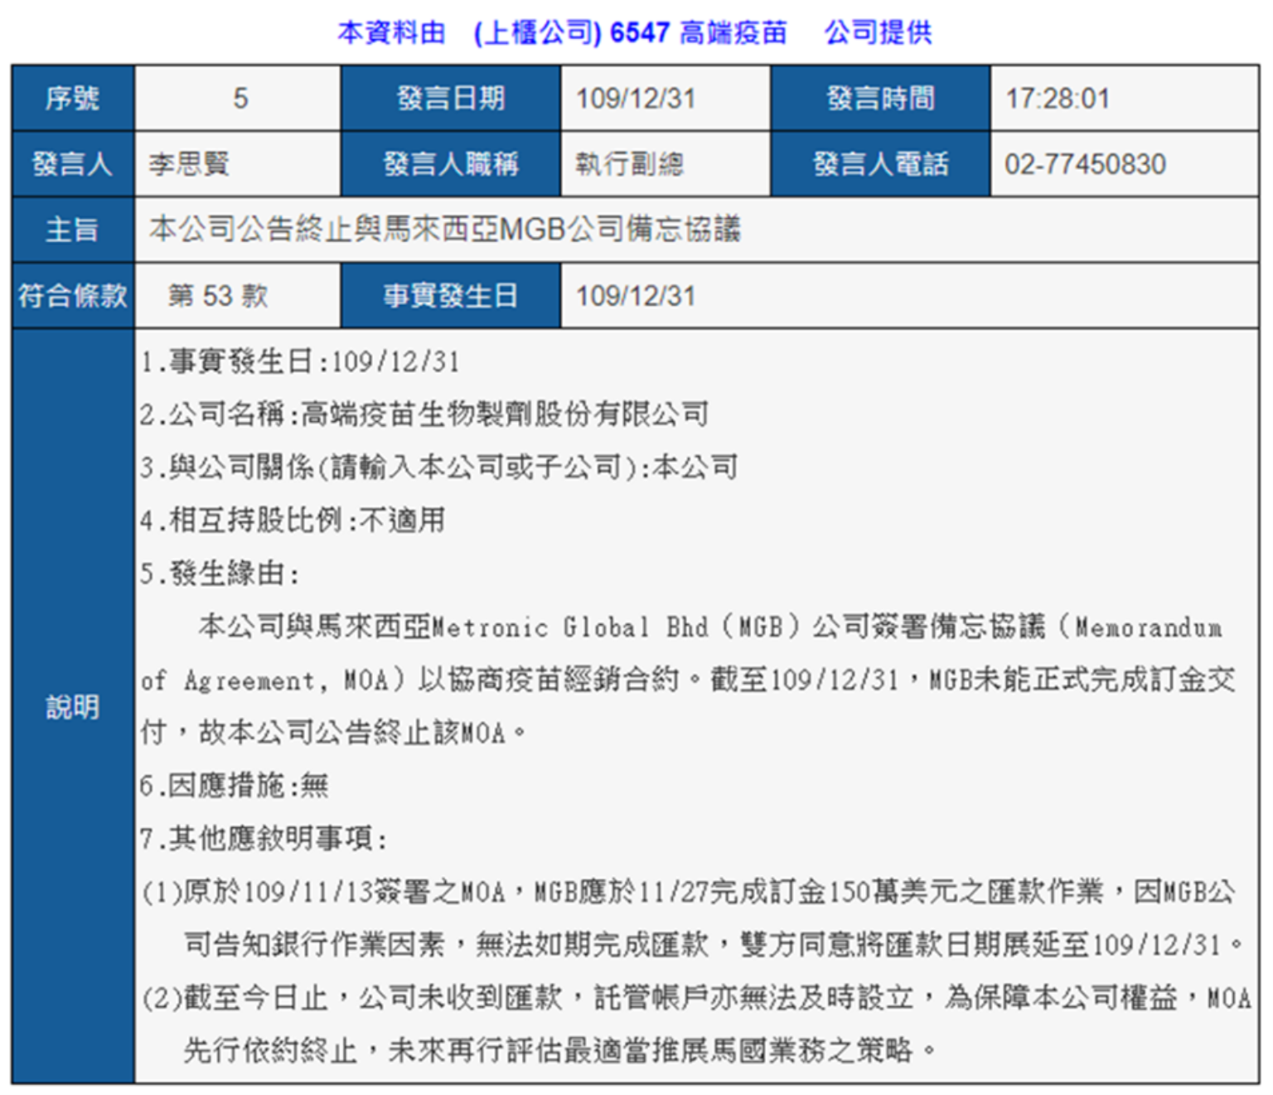Click the 發言日期 header cell

point(450,99)
